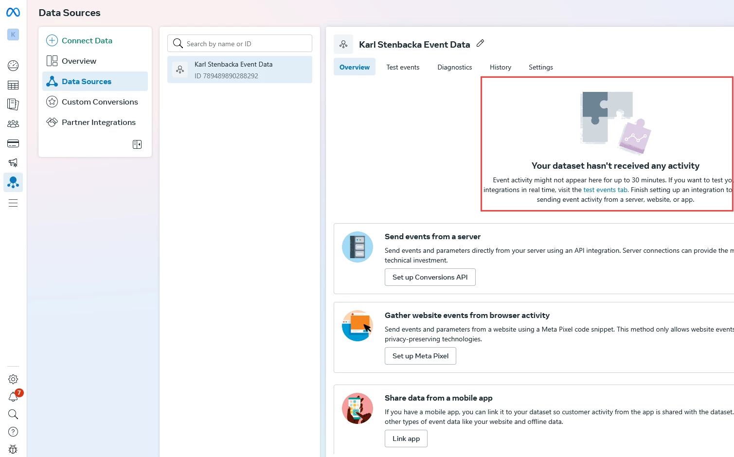Switch to the Test events tab
734x457 pixels.
click(403, 67)
